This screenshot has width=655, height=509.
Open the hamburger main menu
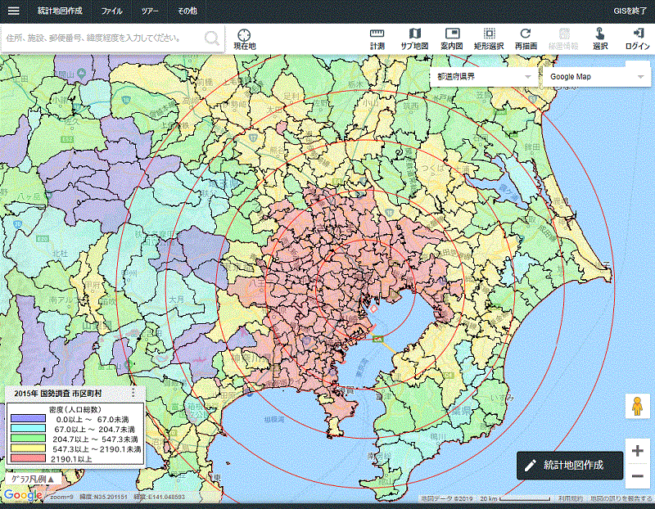coord(13,11)
